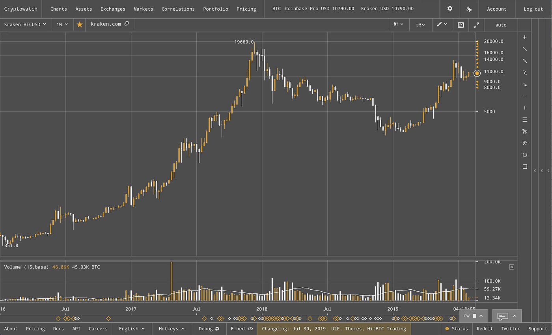Click the Cryptowatch logo text
552x335 pixels.
21,9
